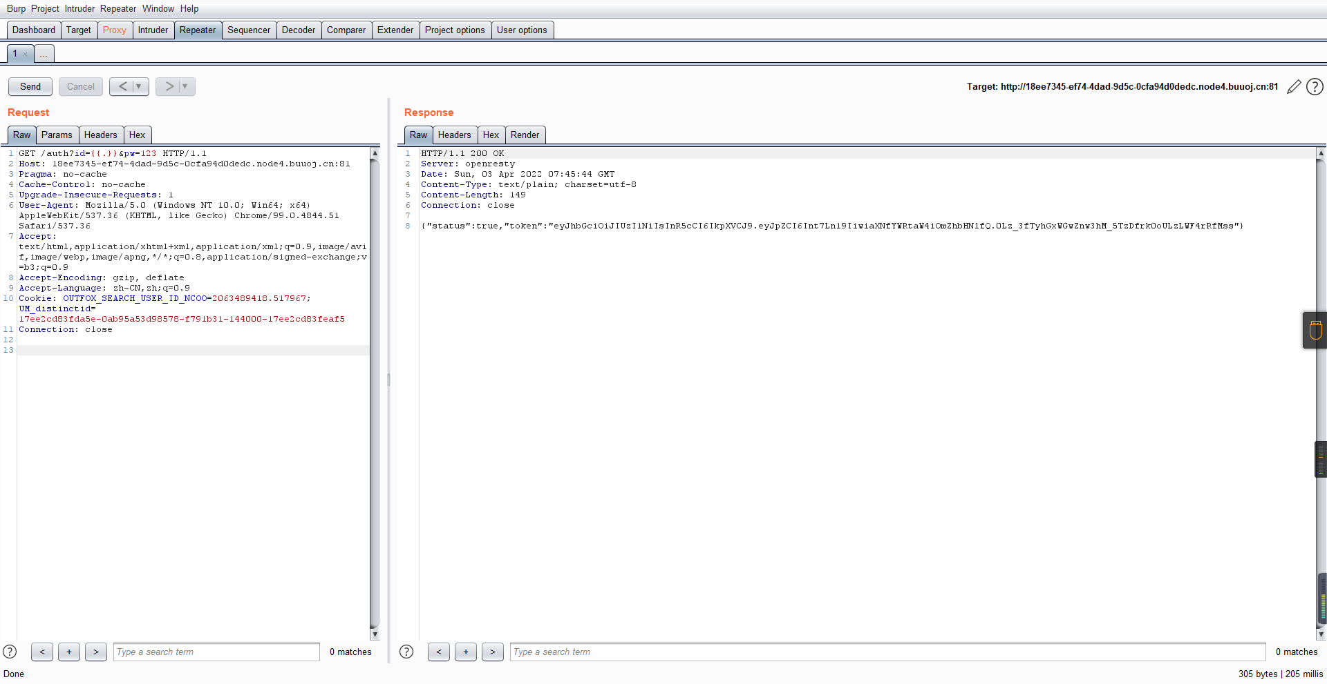The image size is (1327, 684).
Task: Go to next match in response search
Action: click(492, 652)
